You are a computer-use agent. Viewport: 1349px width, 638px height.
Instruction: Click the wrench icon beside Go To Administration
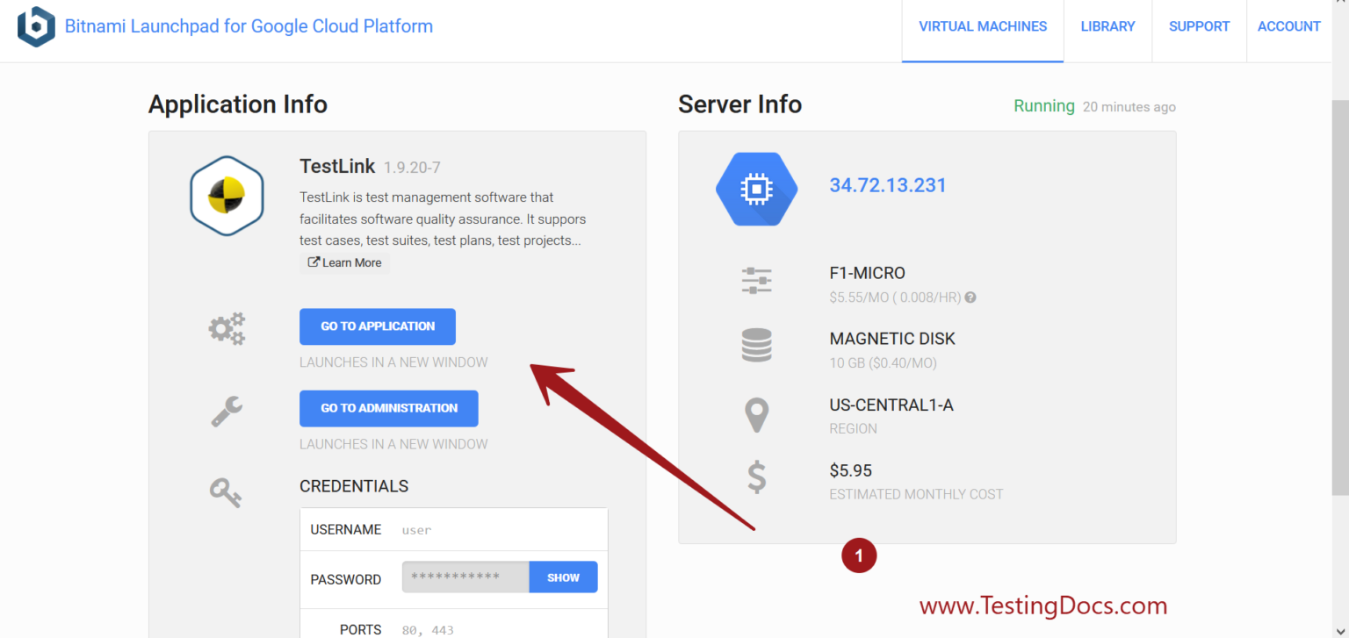227,410
